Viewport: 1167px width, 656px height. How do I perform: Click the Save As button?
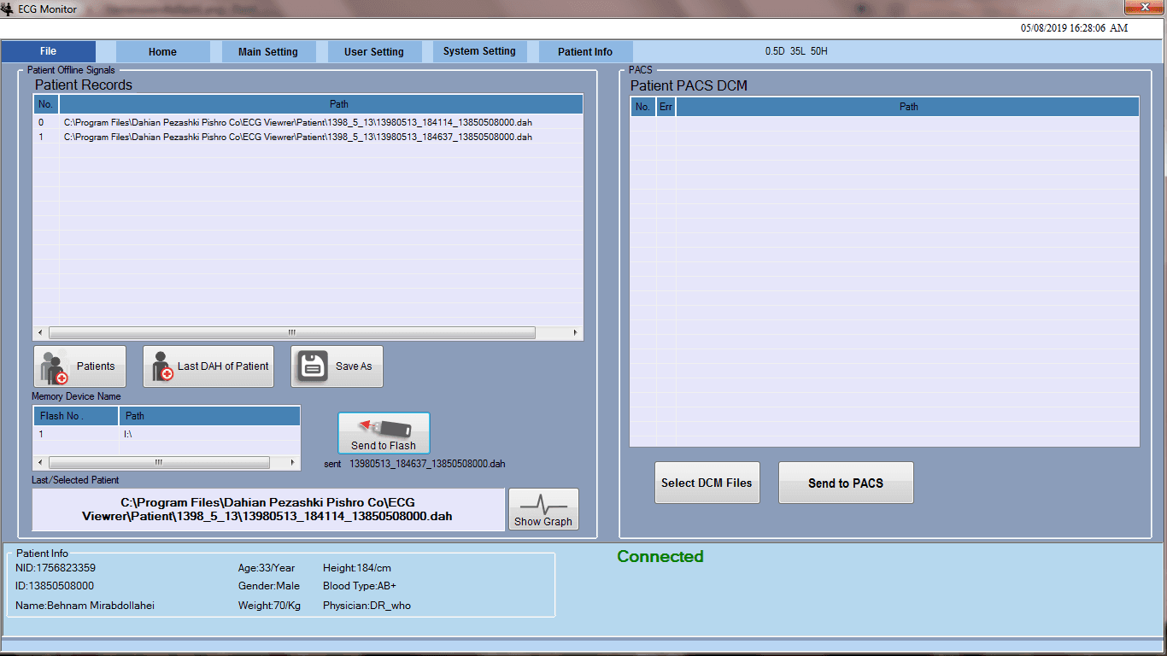point(337,366)
